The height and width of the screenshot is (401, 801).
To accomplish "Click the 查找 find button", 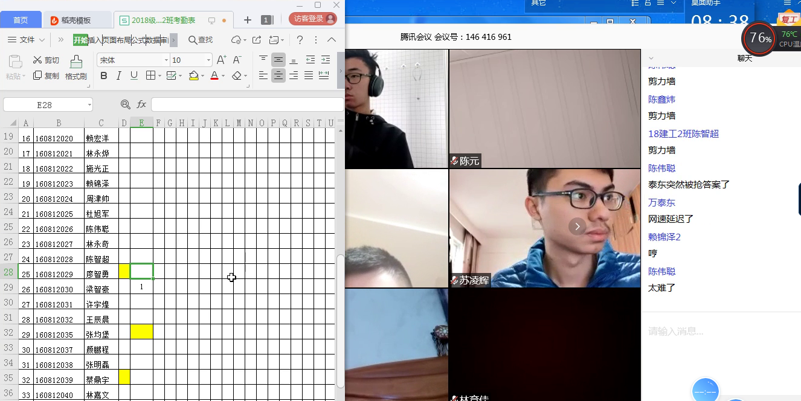I will 201,40.
